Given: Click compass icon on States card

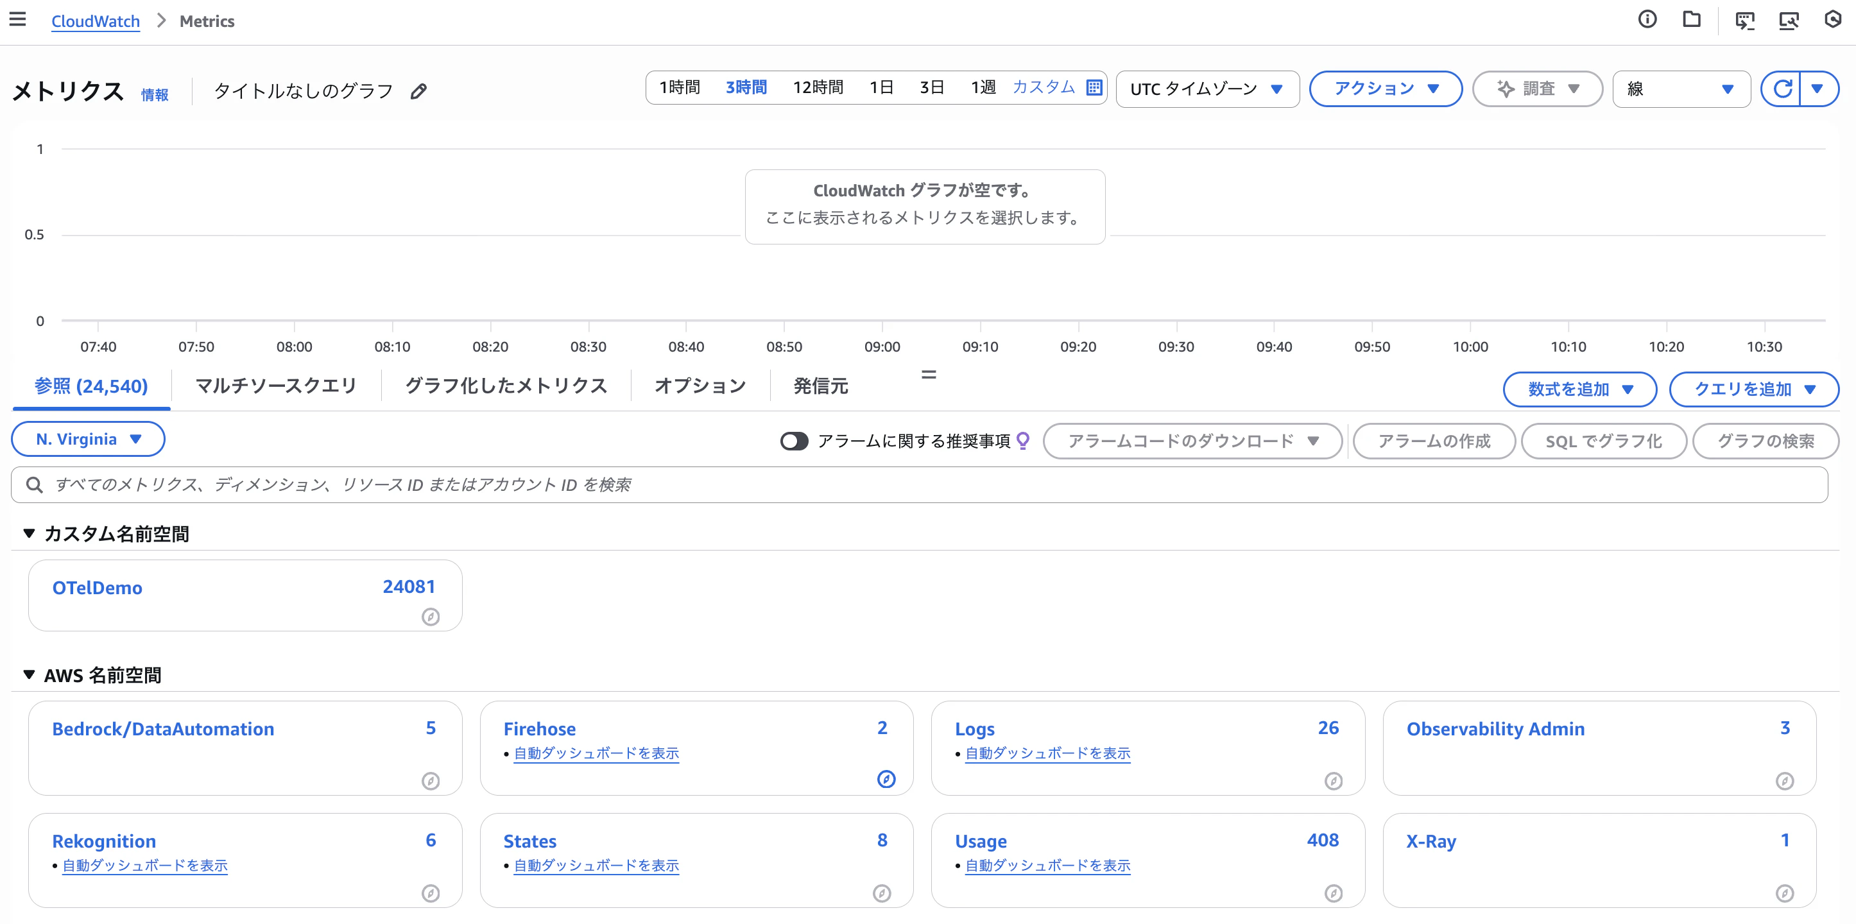Looking at the screenshot, I should tap(882, 893).
